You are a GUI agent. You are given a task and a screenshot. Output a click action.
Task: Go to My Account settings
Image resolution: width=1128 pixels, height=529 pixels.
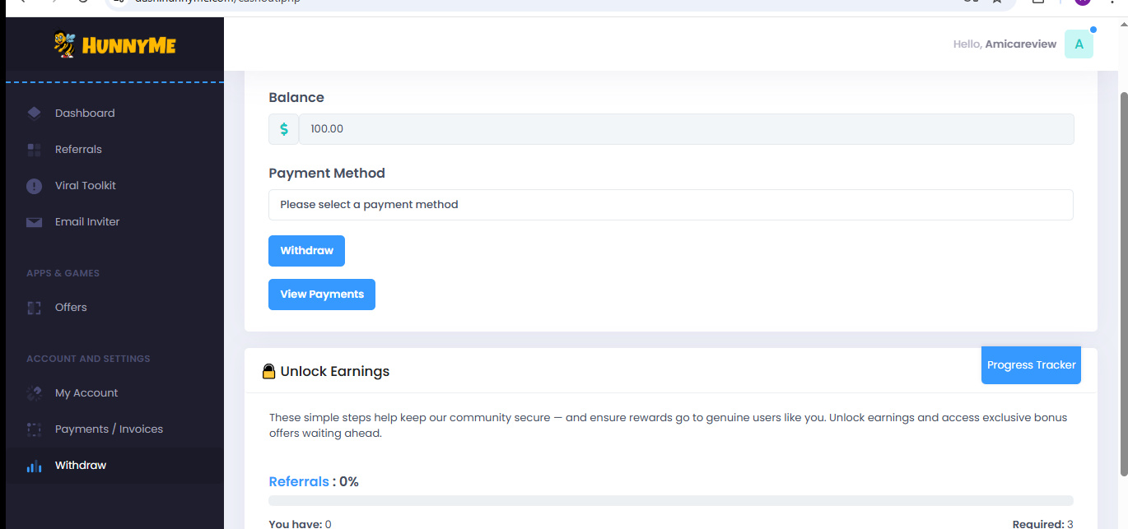[x=86, y=393]
